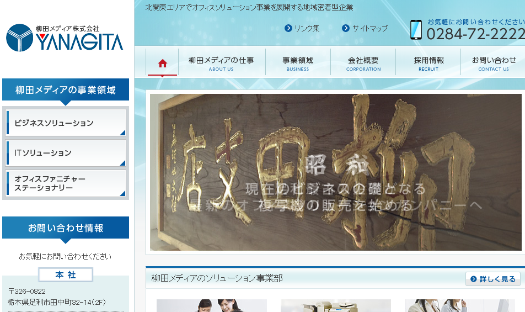The image size is (525, 312).
Task: Click the 0284-72-2222 phone number
Action: (475, 34)
